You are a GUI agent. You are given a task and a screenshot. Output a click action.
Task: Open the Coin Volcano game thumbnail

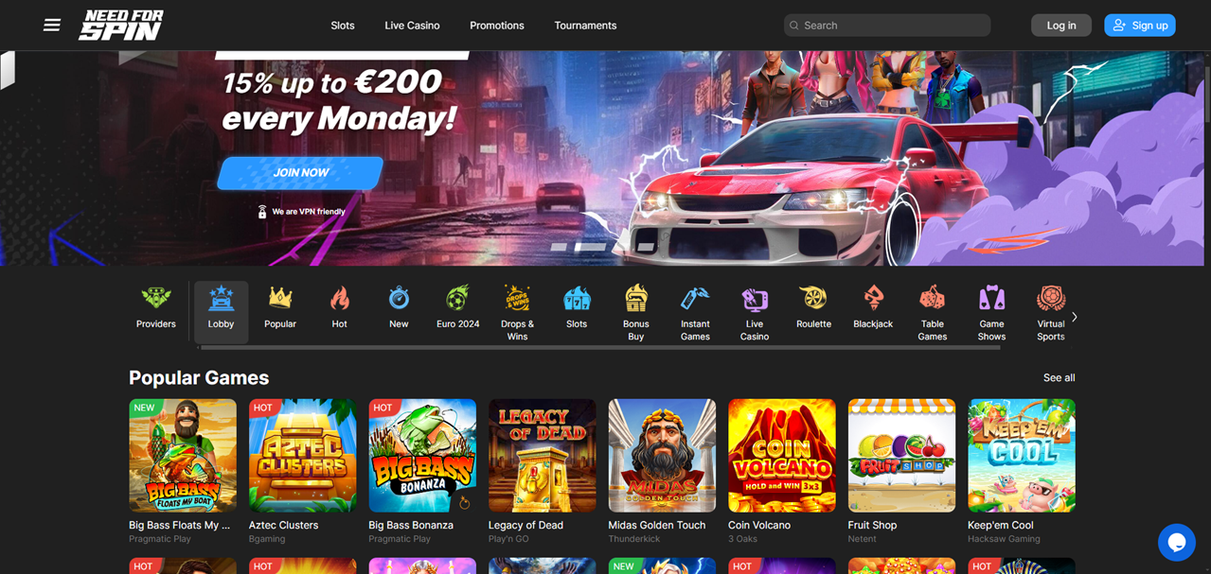[x=782, y=455]
